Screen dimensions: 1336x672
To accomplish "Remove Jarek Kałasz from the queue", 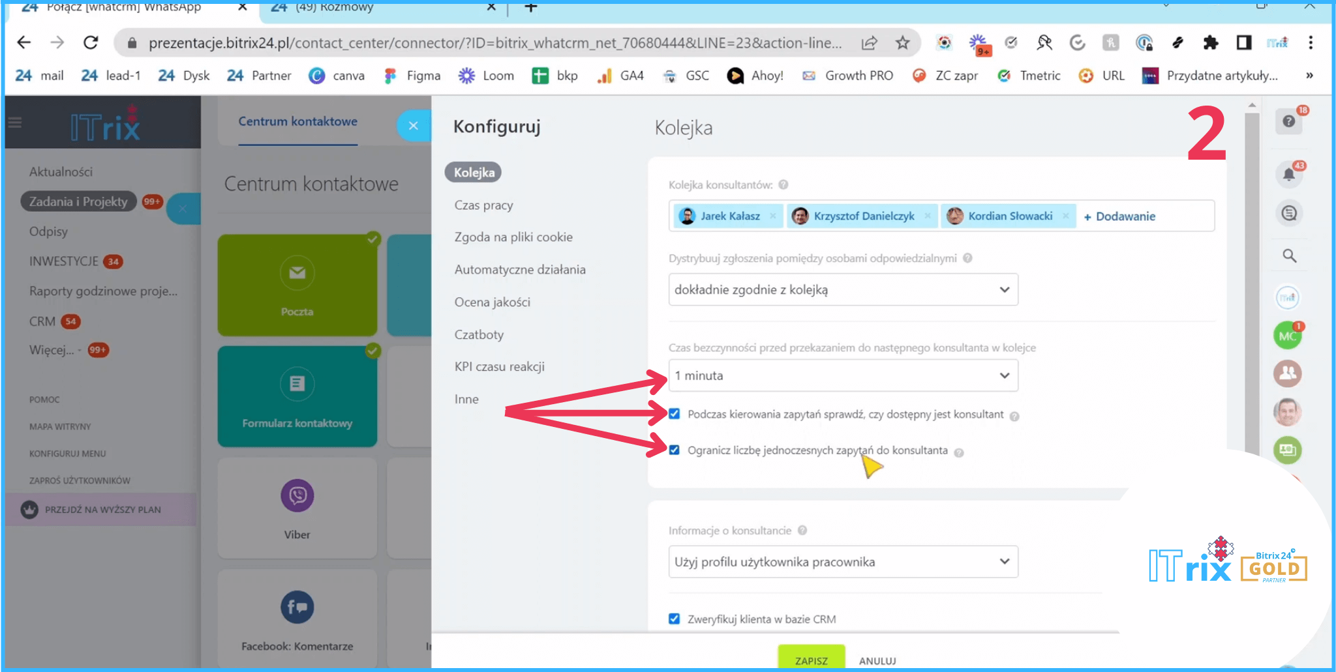I will (x=773, y=216).
